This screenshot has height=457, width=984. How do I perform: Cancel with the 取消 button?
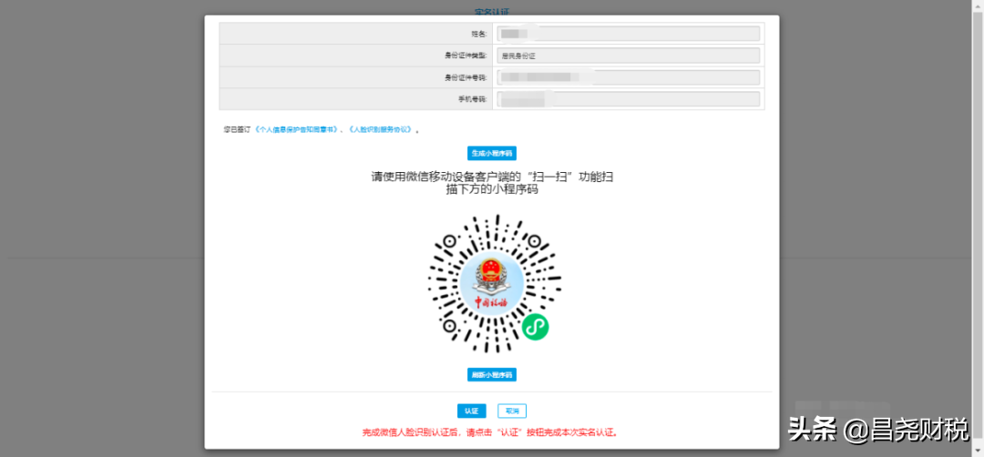pyautogui.click(x=512, y=411)
